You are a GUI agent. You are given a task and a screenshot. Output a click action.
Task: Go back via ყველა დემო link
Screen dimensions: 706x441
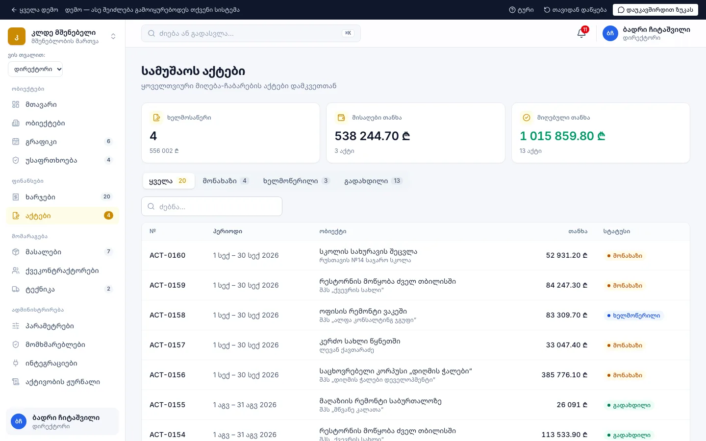(34, 10)
